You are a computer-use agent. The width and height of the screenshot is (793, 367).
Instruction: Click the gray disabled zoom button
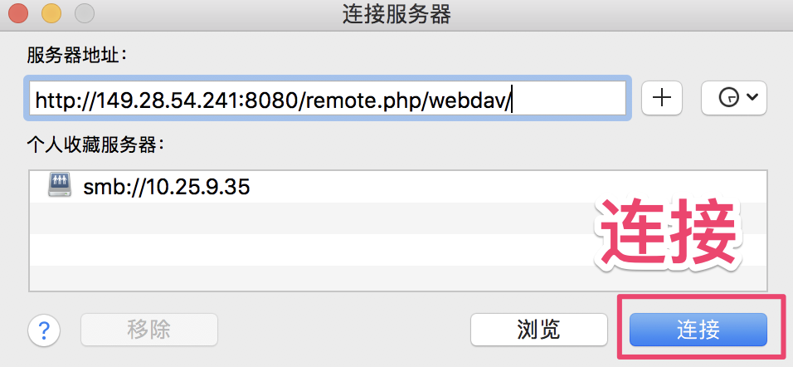coord(85,14)
